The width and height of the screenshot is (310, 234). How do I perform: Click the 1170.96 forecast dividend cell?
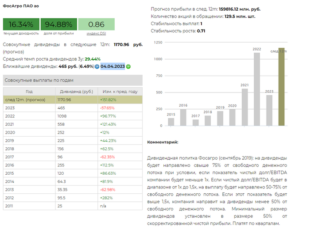tap(76, 100)
